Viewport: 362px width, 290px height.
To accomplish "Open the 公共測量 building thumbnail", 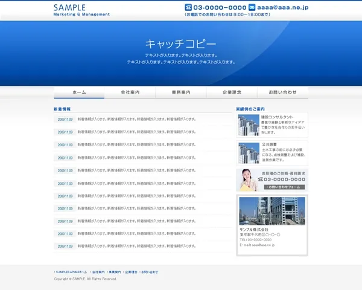I will [249, 153].
